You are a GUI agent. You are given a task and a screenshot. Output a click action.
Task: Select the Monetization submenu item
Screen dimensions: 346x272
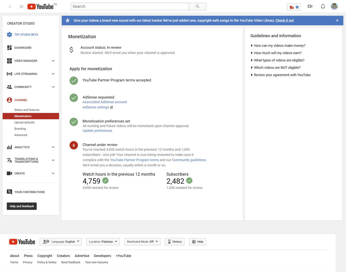(x=31, y=116)
